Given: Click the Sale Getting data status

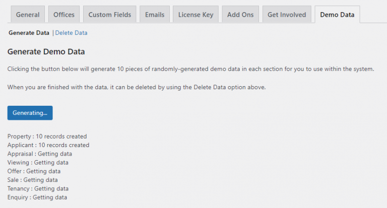Looking at the screenshot, I should (x=32, y=180).
